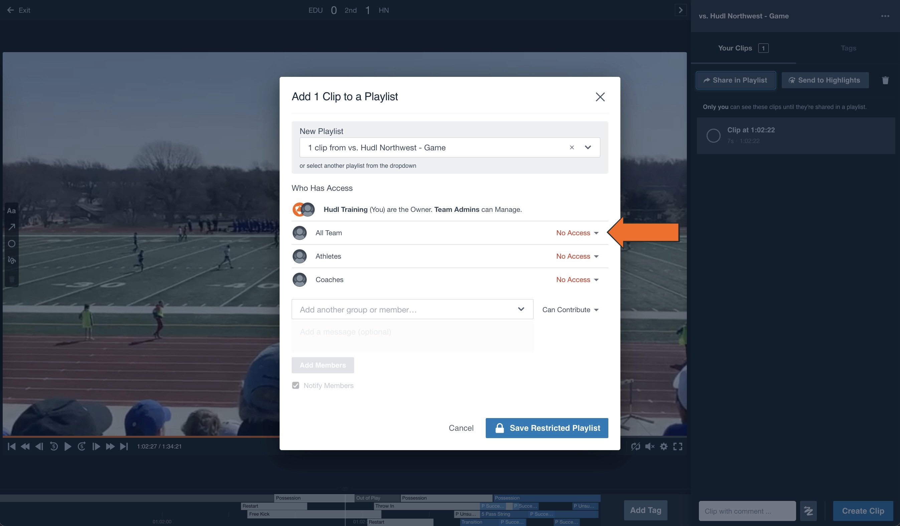Image resolution: width=900 pixels, height=526 pixels.
Task: Switch to the Tags tab
Action: pyautogui.click(x=848, y=48)
